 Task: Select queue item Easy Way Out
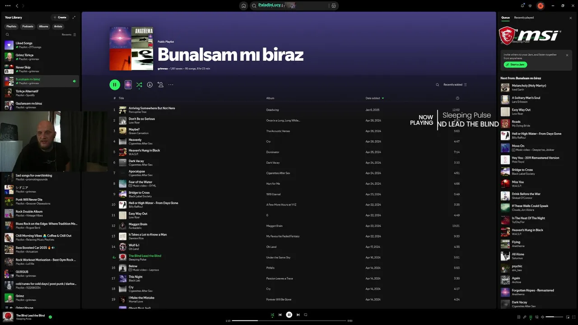point(535,111)
